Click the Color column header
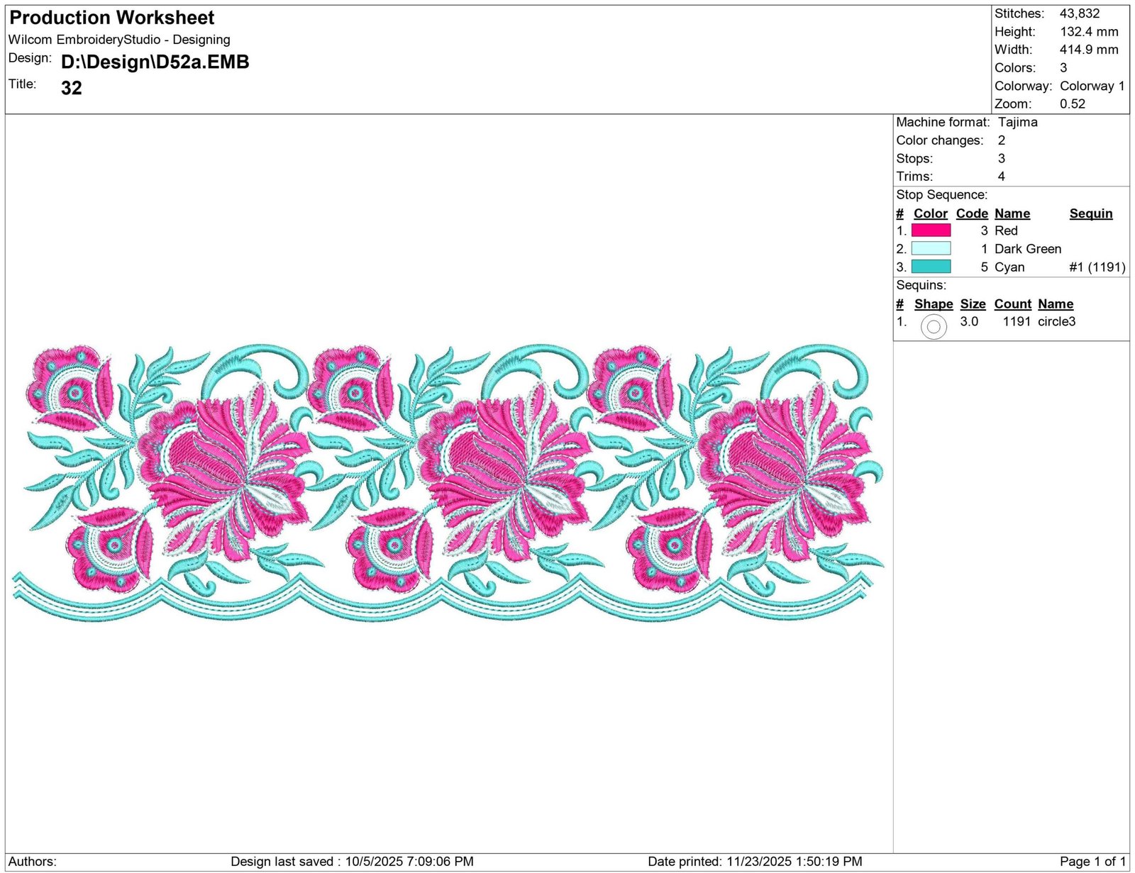Image resolution: width=1135 pixels, height=873 pixels. (x=931, y=213)
